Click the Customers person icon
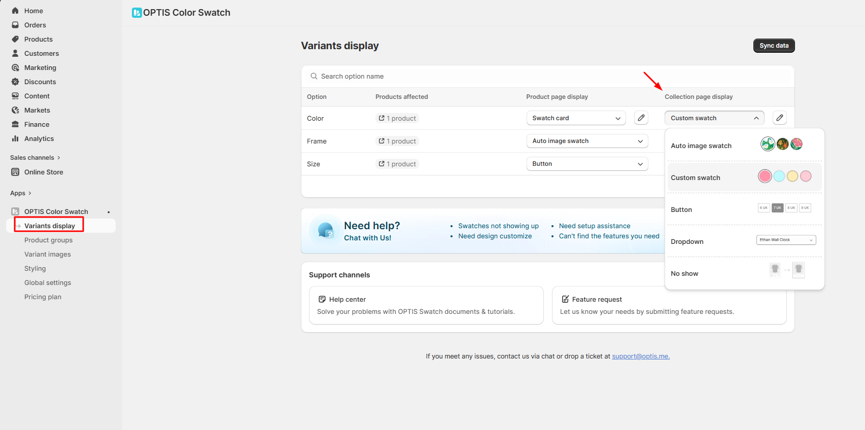Screen dimensions: 865x430 pos(15,53)
